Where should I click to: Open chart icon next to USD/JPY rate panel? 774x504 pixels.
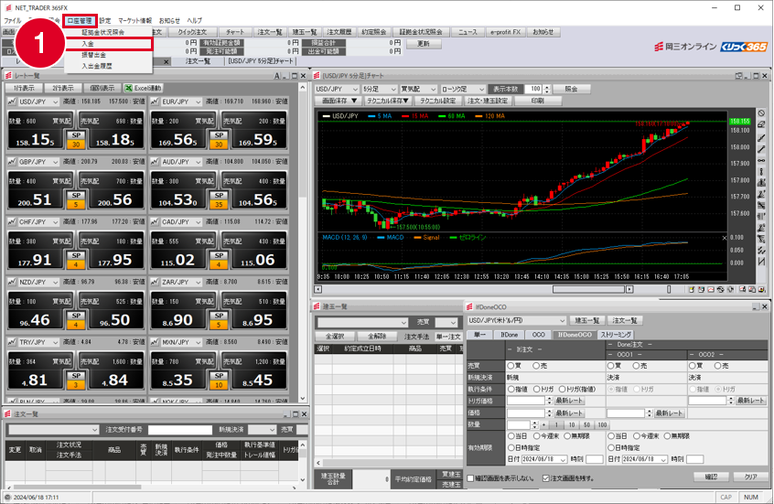(x=12, y=102)
